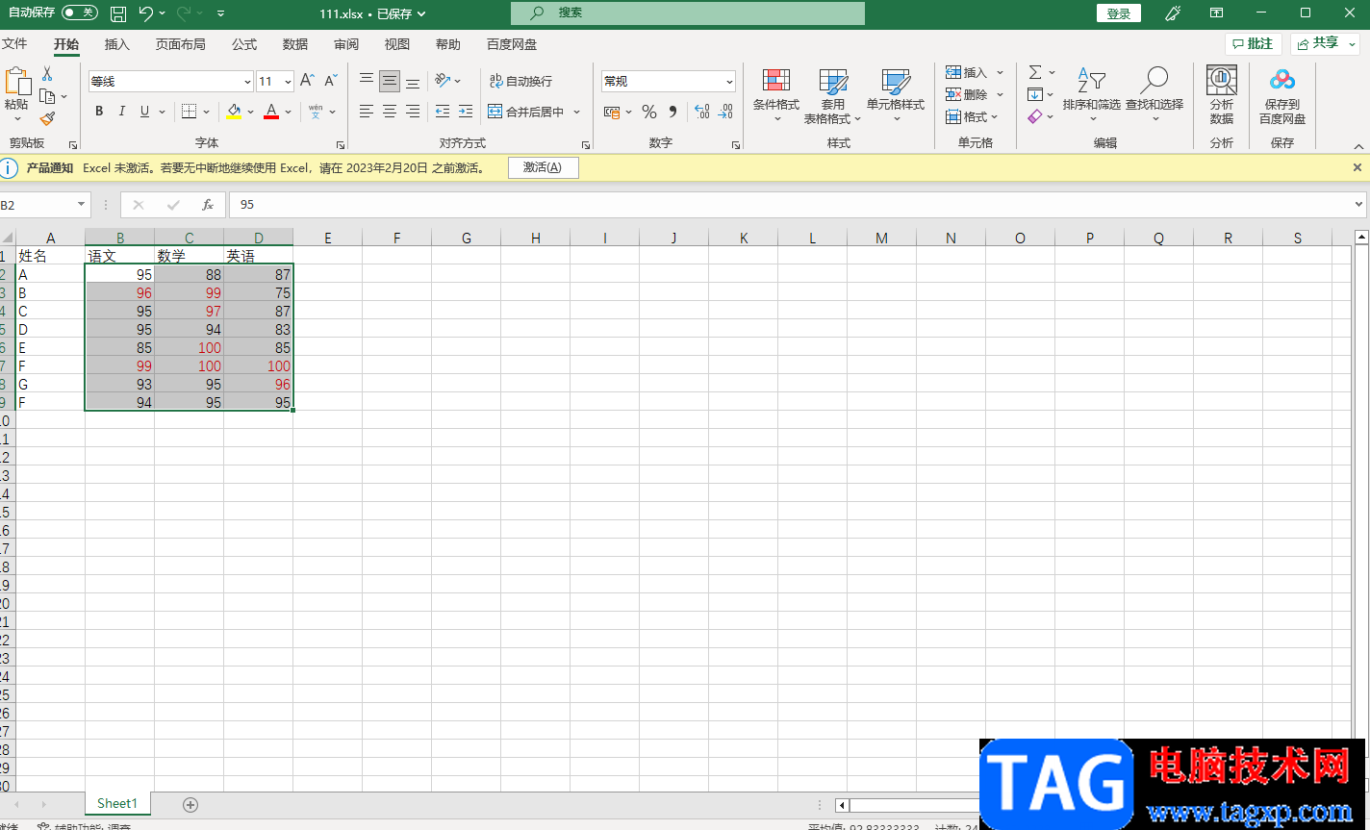Toggle middle vertical alignment
This screenshot has height=830, width=1370.
(390, 81)
